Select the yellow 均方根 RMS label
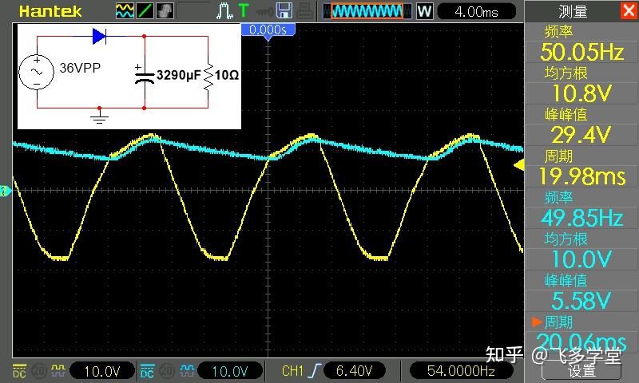Image resolution: width=639 pixels, height=383 pixels. click(566, 73)
